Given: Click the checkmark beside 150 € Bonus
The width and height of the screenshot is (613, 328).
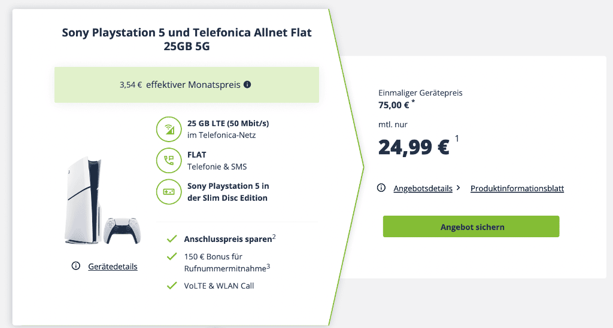Looking at the screenshot, I should [172, 256].
